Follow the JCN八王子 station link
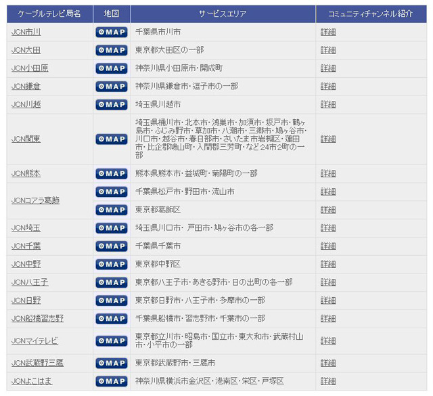 [30, 282]
